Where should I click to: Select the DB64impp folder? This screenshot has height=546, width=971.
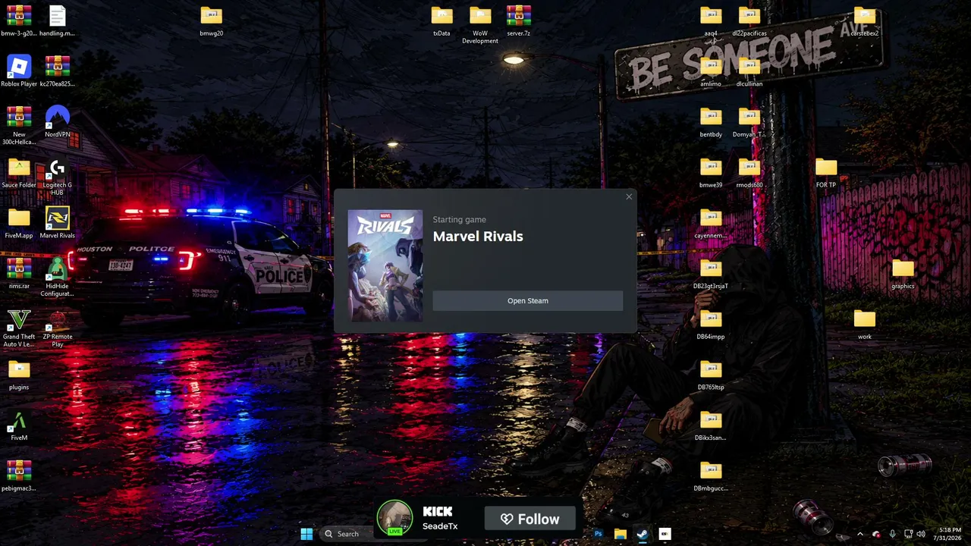[x=711, y=325]
